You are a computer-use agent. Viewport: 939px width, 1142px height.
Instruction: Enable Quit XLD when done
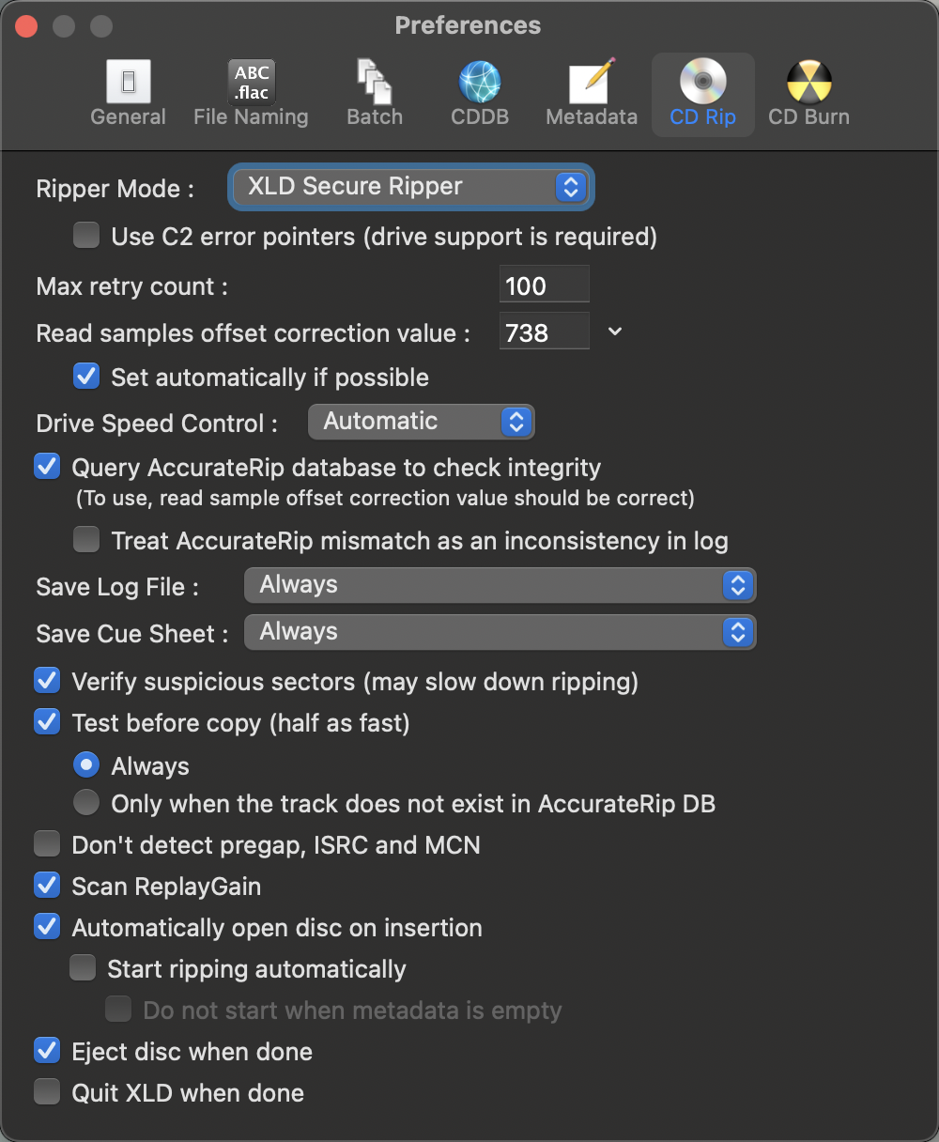(x=47, y=1092)
